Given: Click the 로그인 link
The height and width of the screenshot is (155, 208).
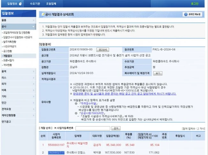Looking at the screenshot, I should [195, 4].
